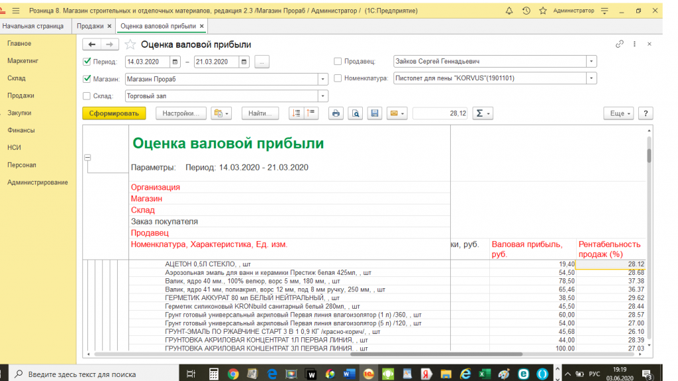
Task: Open the Склад section in sidebar
Action: point(16,78)
